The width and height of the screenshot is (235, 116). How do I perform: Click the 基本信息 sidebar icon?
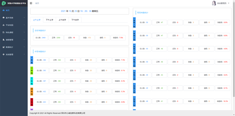click(x=3, y=18)
